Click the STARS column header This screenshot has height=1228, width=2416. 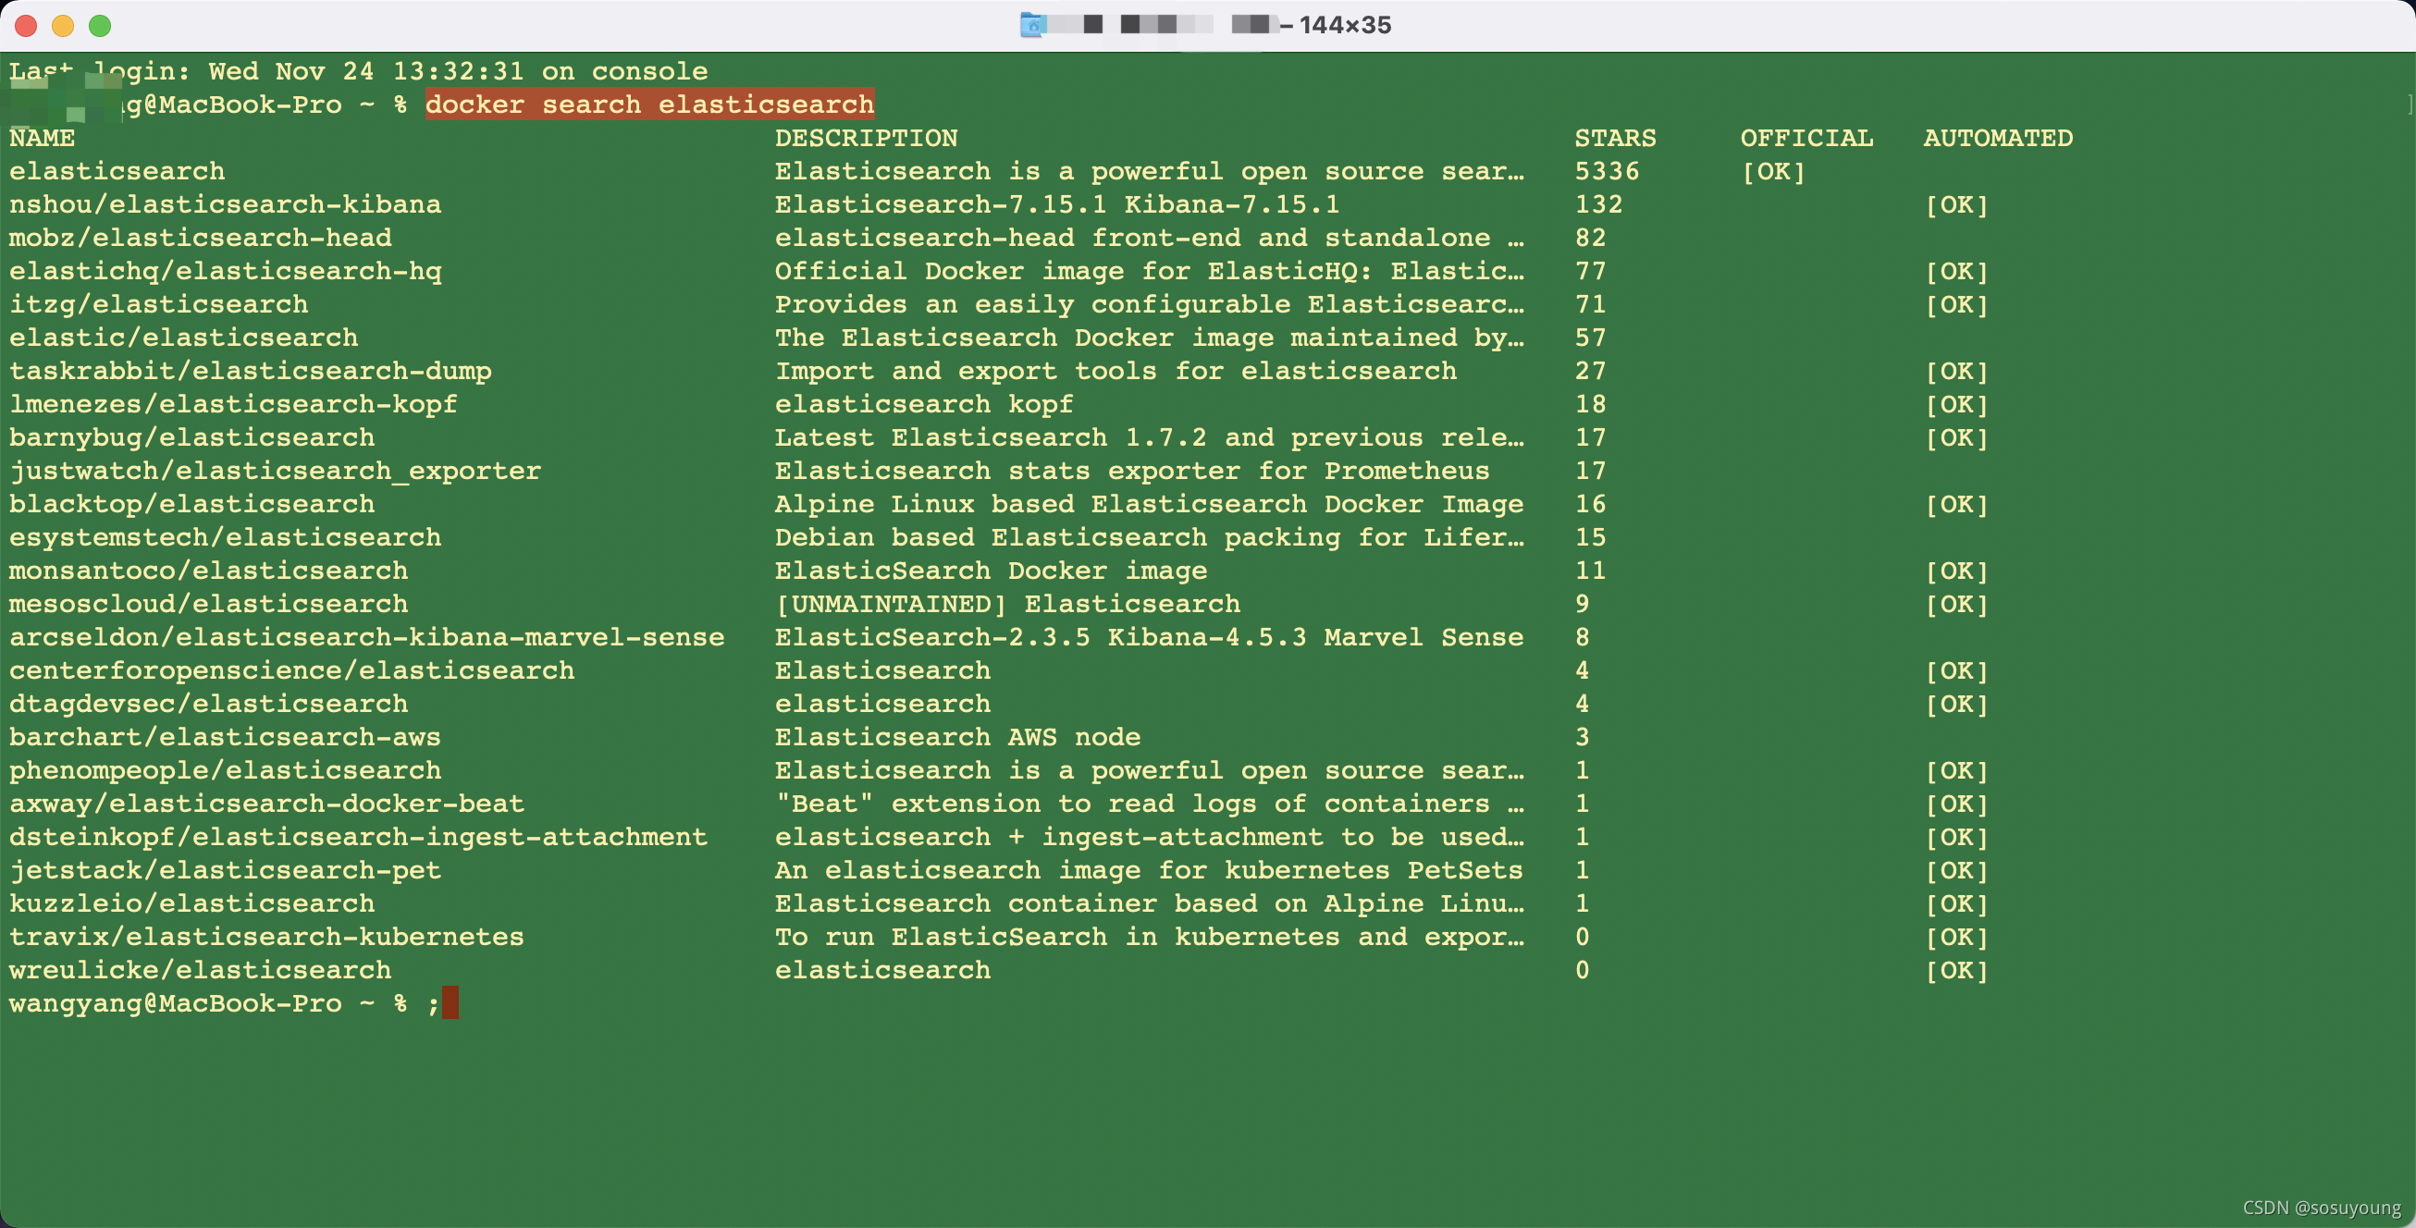(1615, 138)
